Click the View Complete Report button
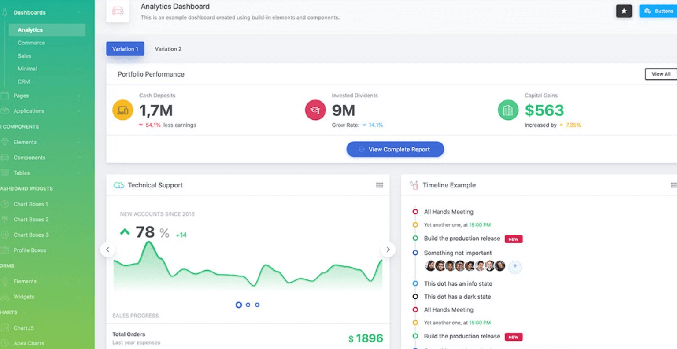This screenshot has width=677, height=349. click(x=395, y=149)
